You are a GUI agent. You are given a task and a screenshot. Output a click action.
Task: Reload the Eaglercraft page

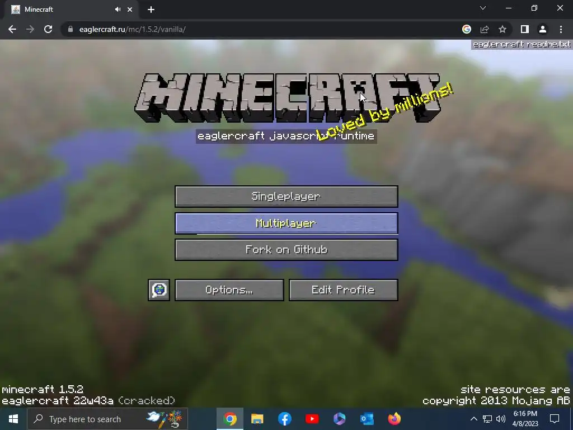coord(48,29)
